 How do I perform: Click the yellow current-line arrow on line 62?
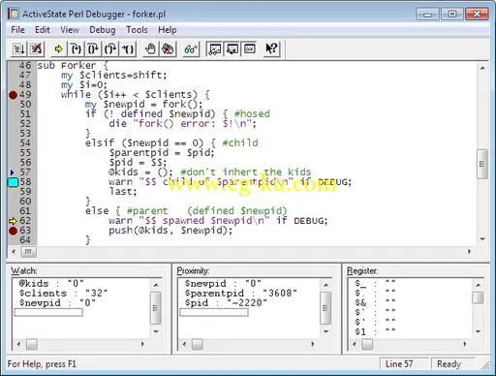tap(13, 221)
